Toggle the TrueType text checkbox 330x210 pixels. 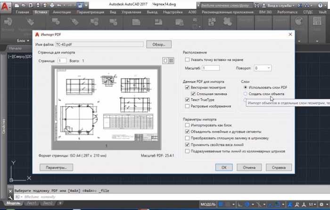point(187,100)
